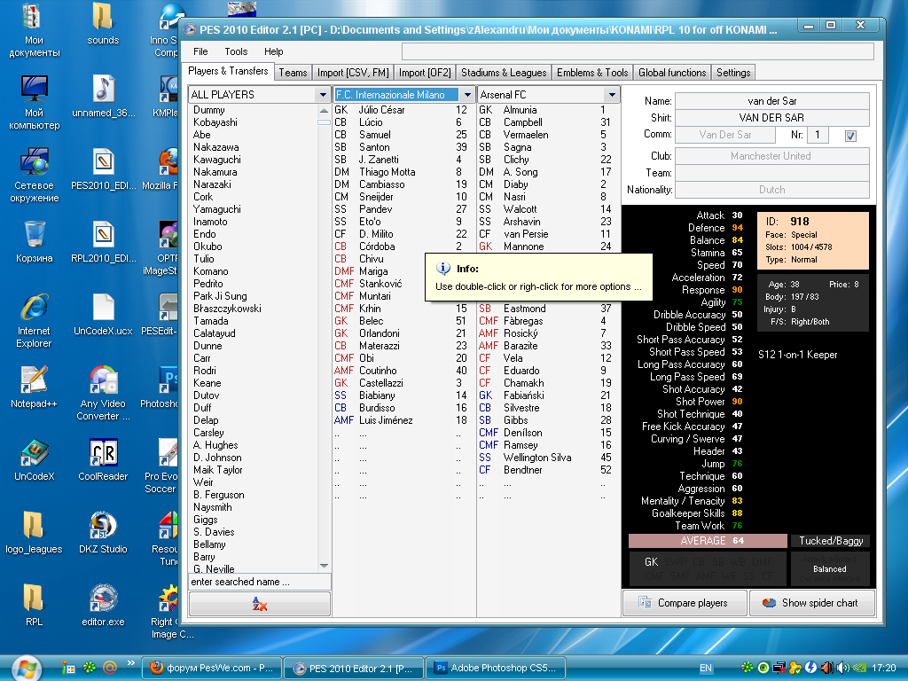This screenshot has width=908, height=681.
Task: Click the Shirt name field VAN DER SAR
Action: pyautogui.click(x=772, y=118)
